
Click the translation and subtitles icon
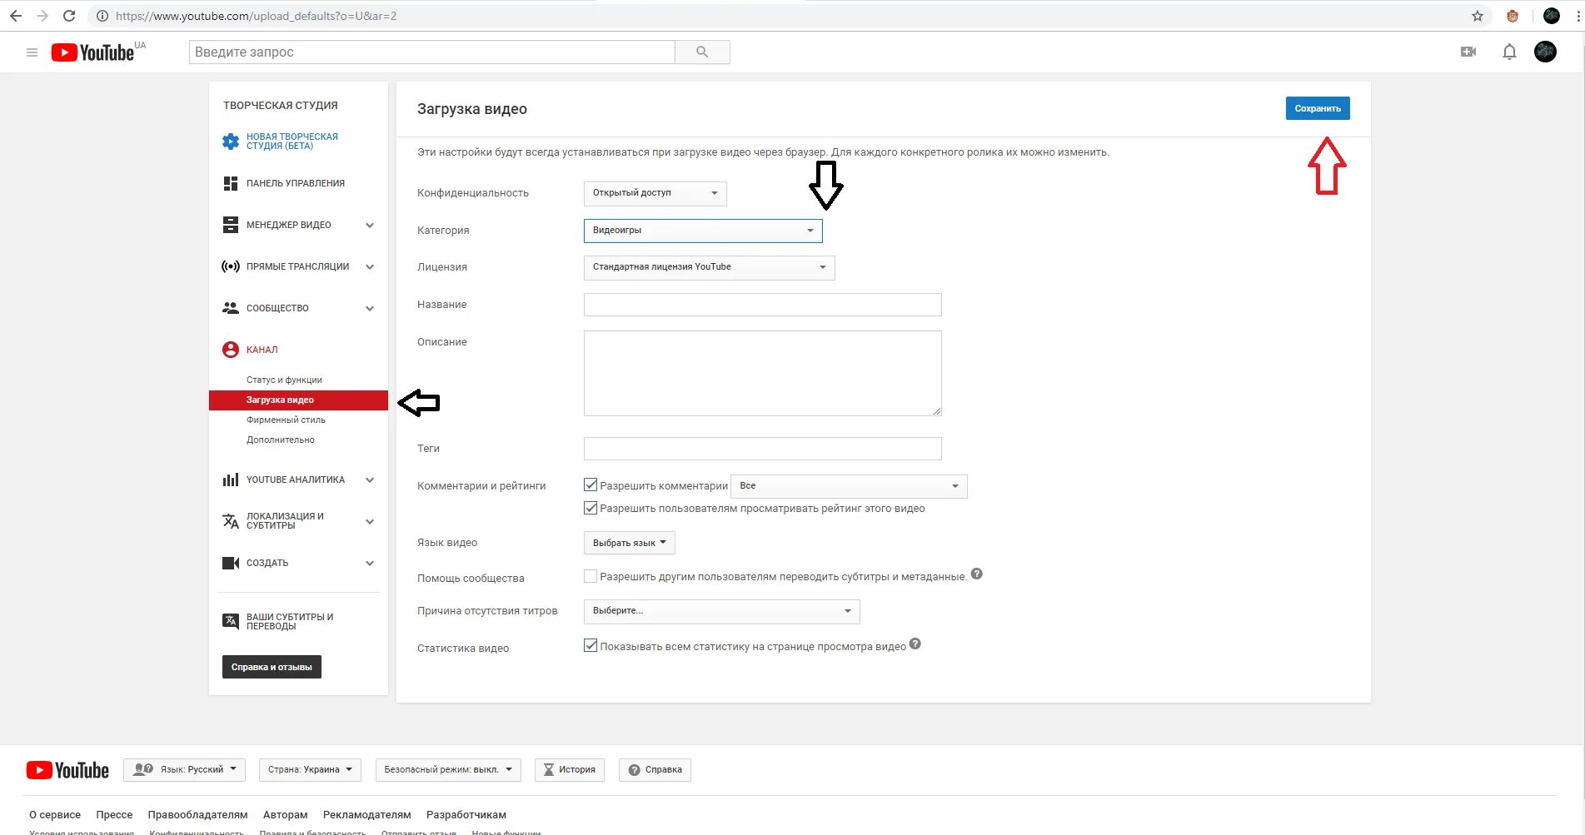click(231, 521)
